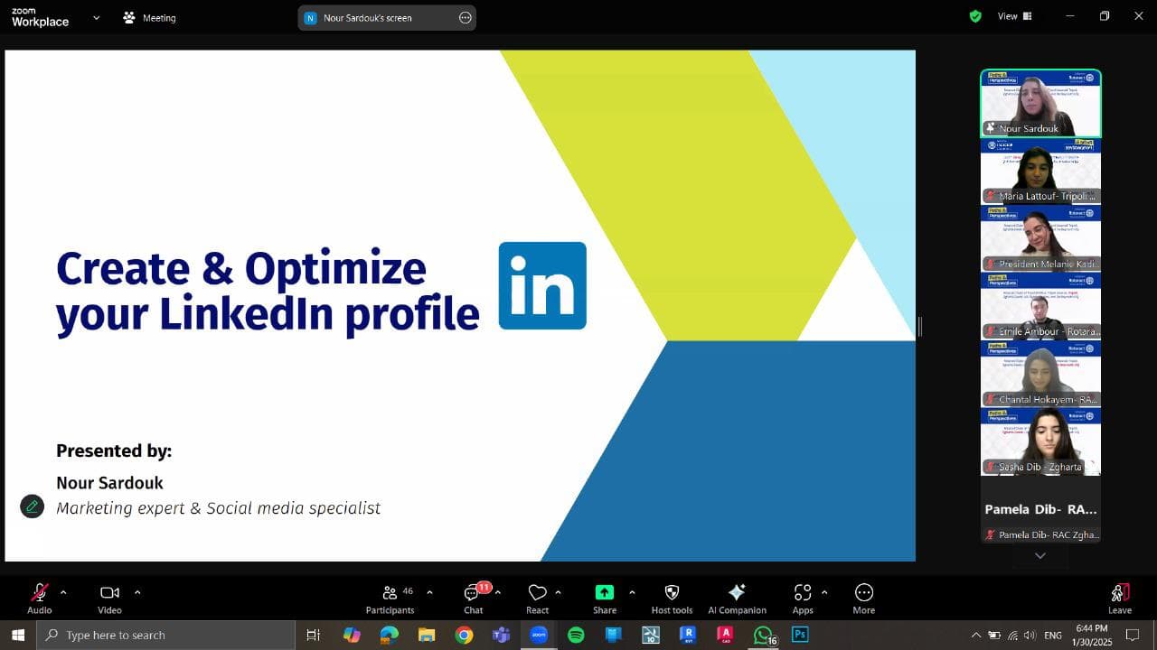Viewport: 1157px width, 650px height.
Task: Open the Participants panel
Action: point(390,599)
